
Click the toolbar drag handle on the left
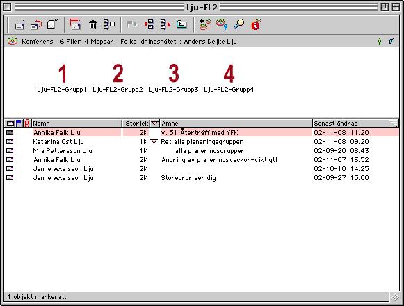click(8, 25)
